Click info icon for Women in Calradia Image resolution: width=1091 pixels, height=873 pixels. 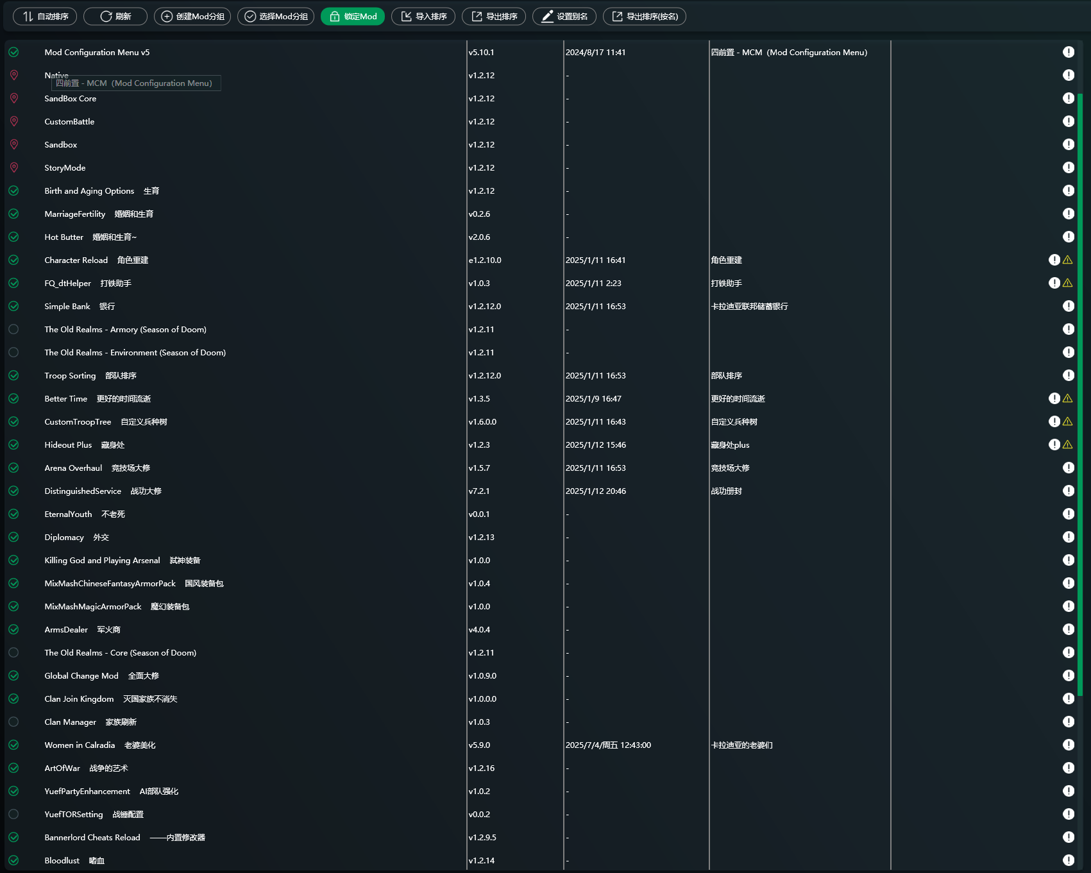point(1069,745)
